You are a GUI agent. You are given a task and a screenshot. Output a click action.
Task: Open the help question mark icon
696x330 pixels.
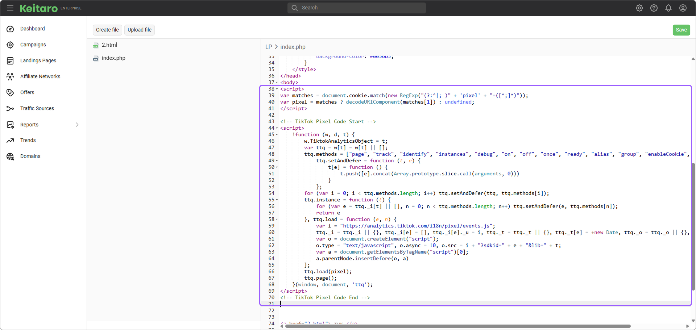654,8
